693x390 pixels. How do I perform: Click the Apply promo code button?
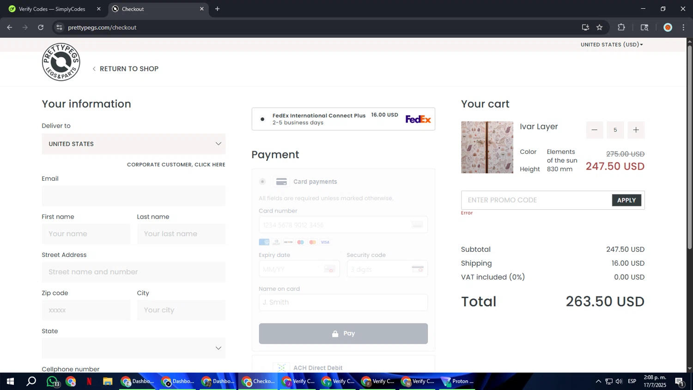tap(626, 200)
